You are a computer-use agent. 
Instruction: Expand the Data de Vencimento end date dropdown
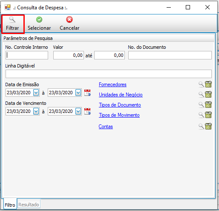tap(78, 111)
